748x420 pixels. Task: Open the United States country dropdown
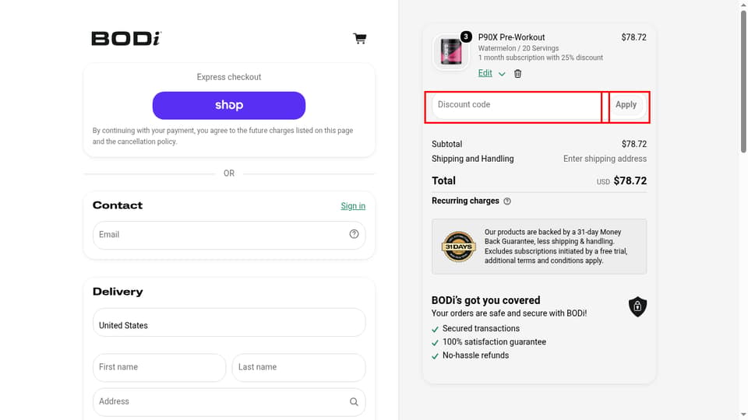pos(229,322)
